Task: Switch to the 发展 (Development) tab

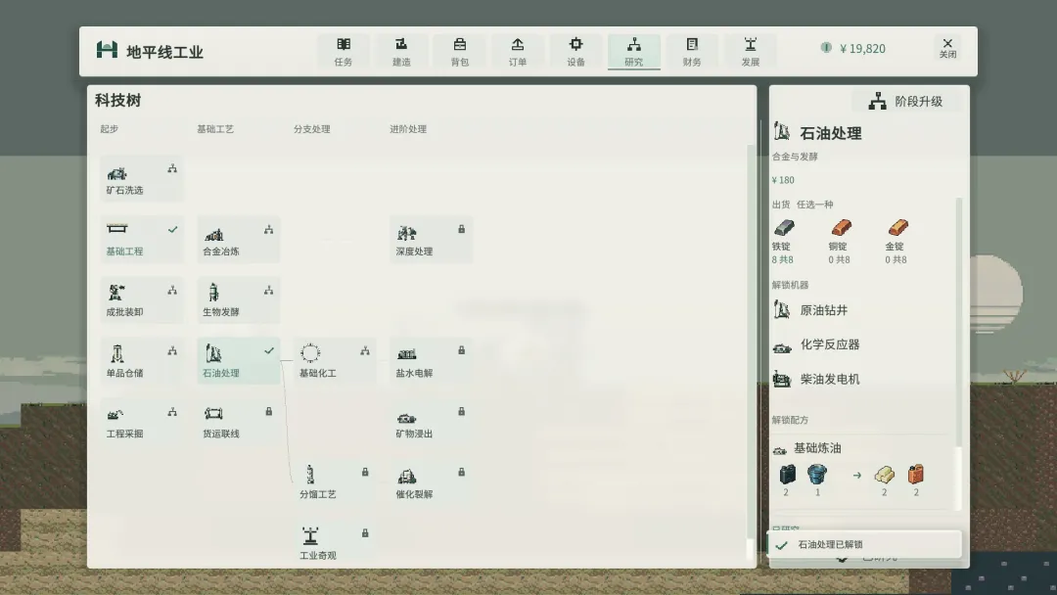Action: [x=751, y=51]
